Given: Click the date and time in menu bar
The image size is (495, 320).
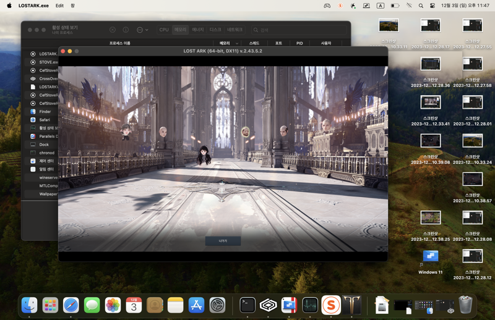Looking at the screenshot, I should pos(465,6).
